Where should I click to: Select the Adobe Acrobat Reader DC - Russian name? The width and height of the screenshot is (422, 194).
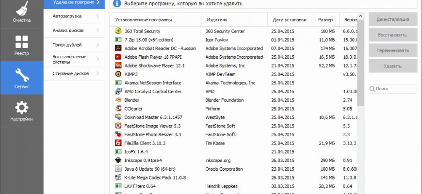(x=160, y=48)
